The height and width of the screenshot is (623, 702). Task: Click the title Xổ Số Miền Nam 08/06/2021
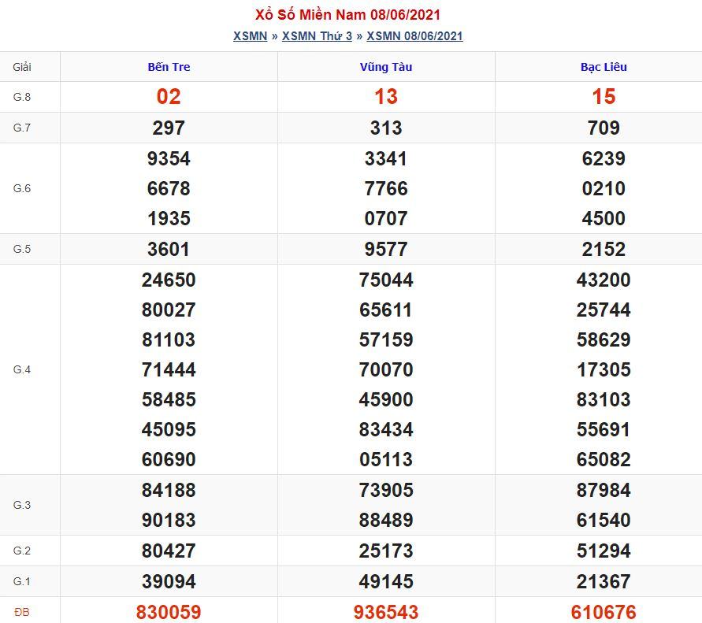[x=348, y=14]
